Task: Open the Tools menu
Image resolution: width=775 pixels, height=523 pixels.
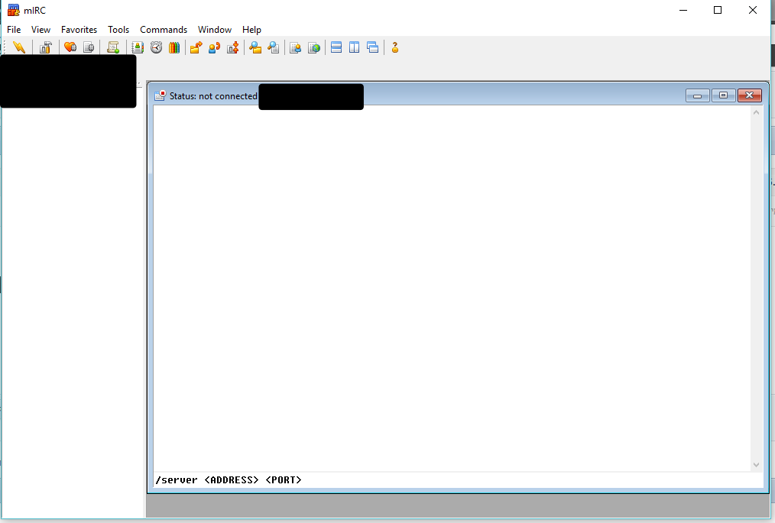Action: (118, 30)
